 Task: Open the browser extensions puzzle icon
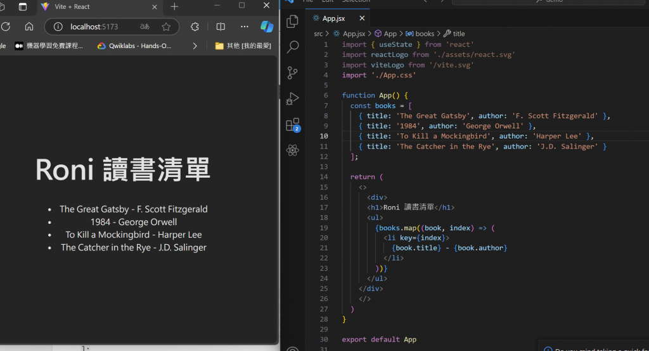click(x=195, y=27)
